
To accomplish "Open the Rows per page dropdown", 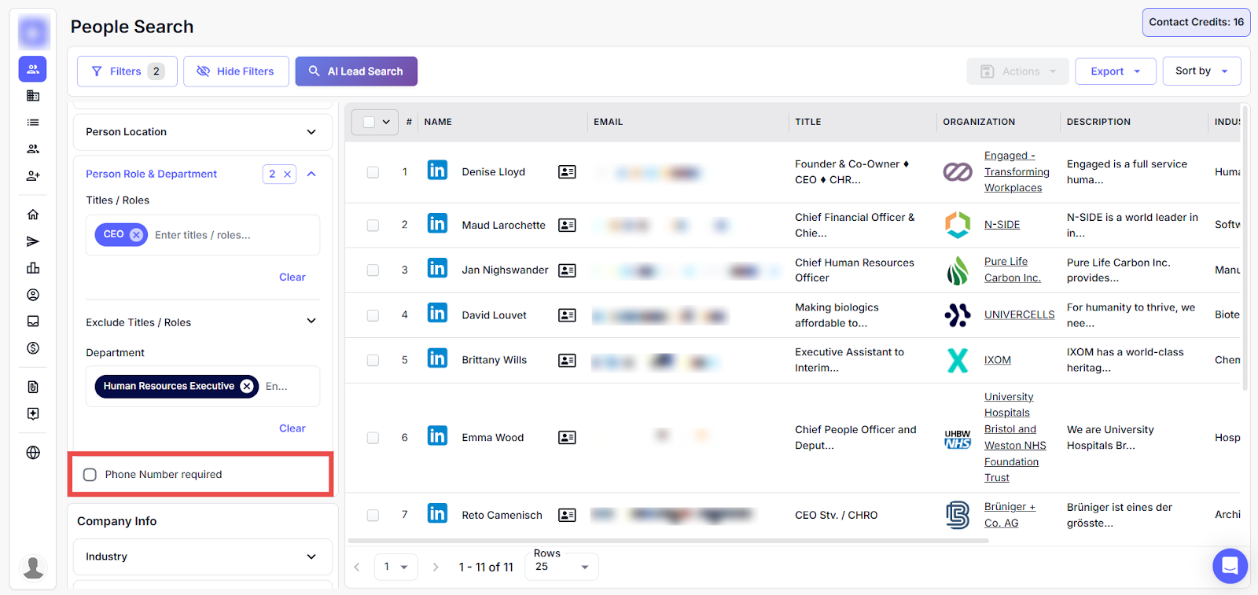I will click(x=562, y=567).
